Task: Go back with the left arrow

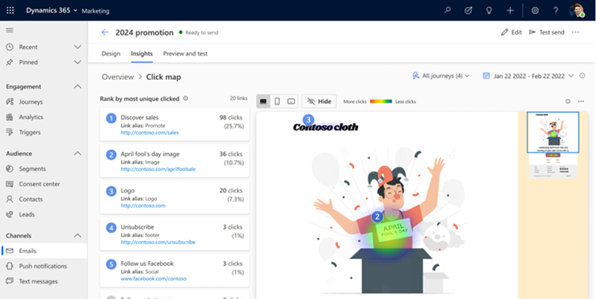Action: [105, 32]
